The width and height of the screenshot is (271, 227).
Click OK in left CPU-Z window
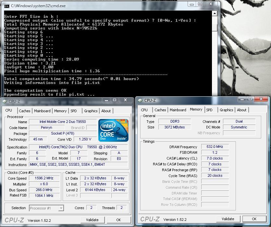(118, 220)
